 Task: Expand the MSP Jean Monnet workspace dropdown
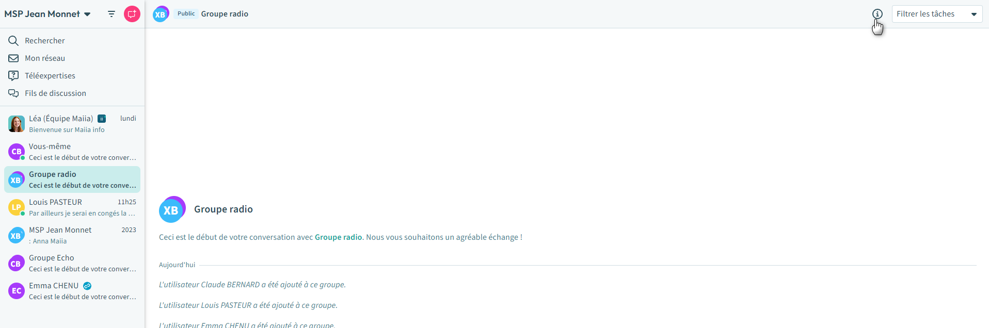tap(87, 14)
